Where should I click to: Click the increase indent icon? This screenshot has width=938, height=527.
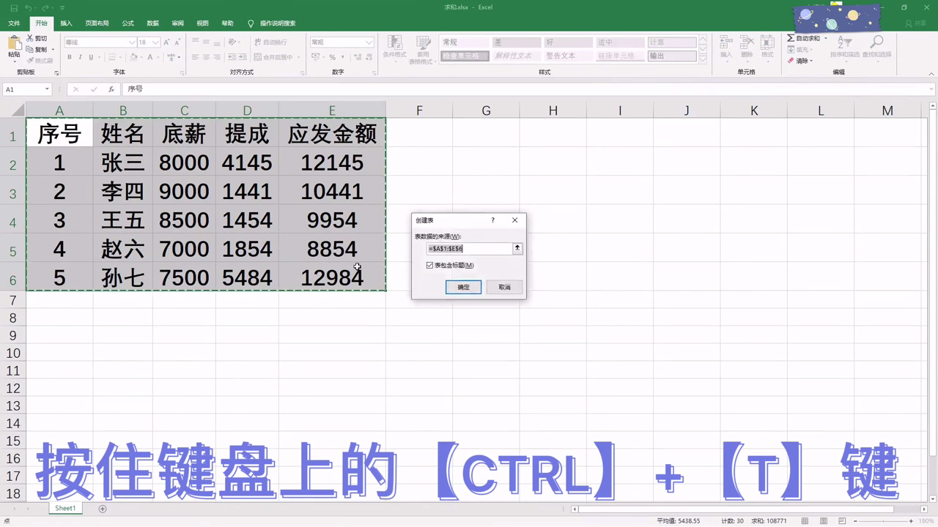[x=243, y=57]
